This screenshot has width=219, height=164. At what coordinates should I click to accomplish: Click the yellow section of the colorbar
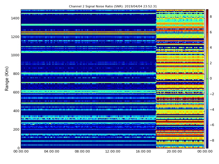pos(207,57)
